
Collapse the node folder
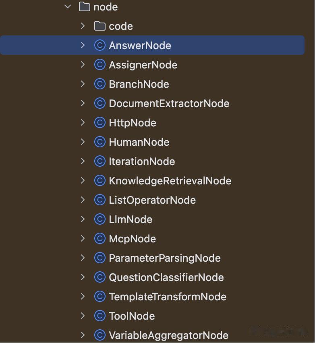[x=68, y=7]
